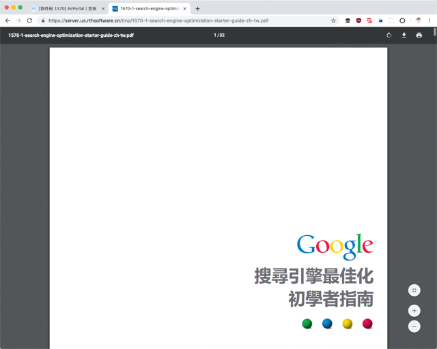Select the 1570-1-search-engine-optimization tab
The image size is (437, 349).
click(149, 9)
